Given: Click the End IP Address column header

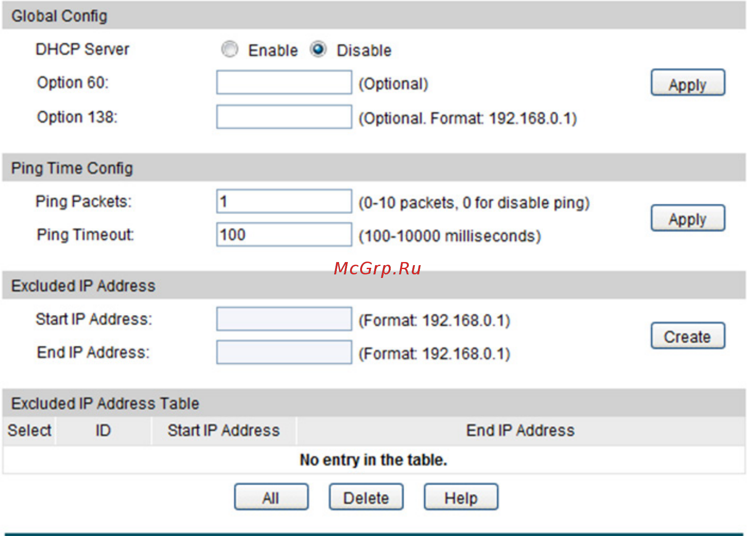Looking at the screenshot, I should pos(520,431).
